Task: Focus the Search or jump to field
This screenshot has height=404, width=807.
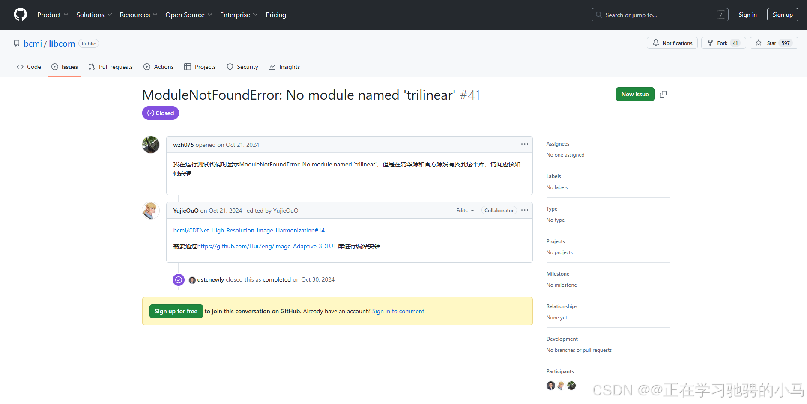Action: [x=660, y=15]
